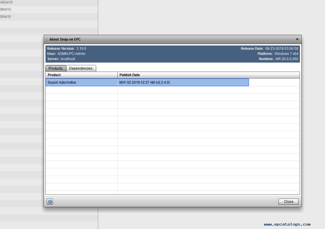325x229 pixels.
Task: Click the About Snap-on EPC title bar
Action: tap(173, 39)
